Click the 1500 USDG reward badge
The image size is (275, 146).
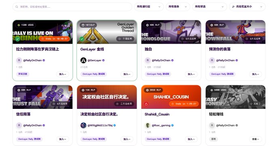click(x=25, y=25)
